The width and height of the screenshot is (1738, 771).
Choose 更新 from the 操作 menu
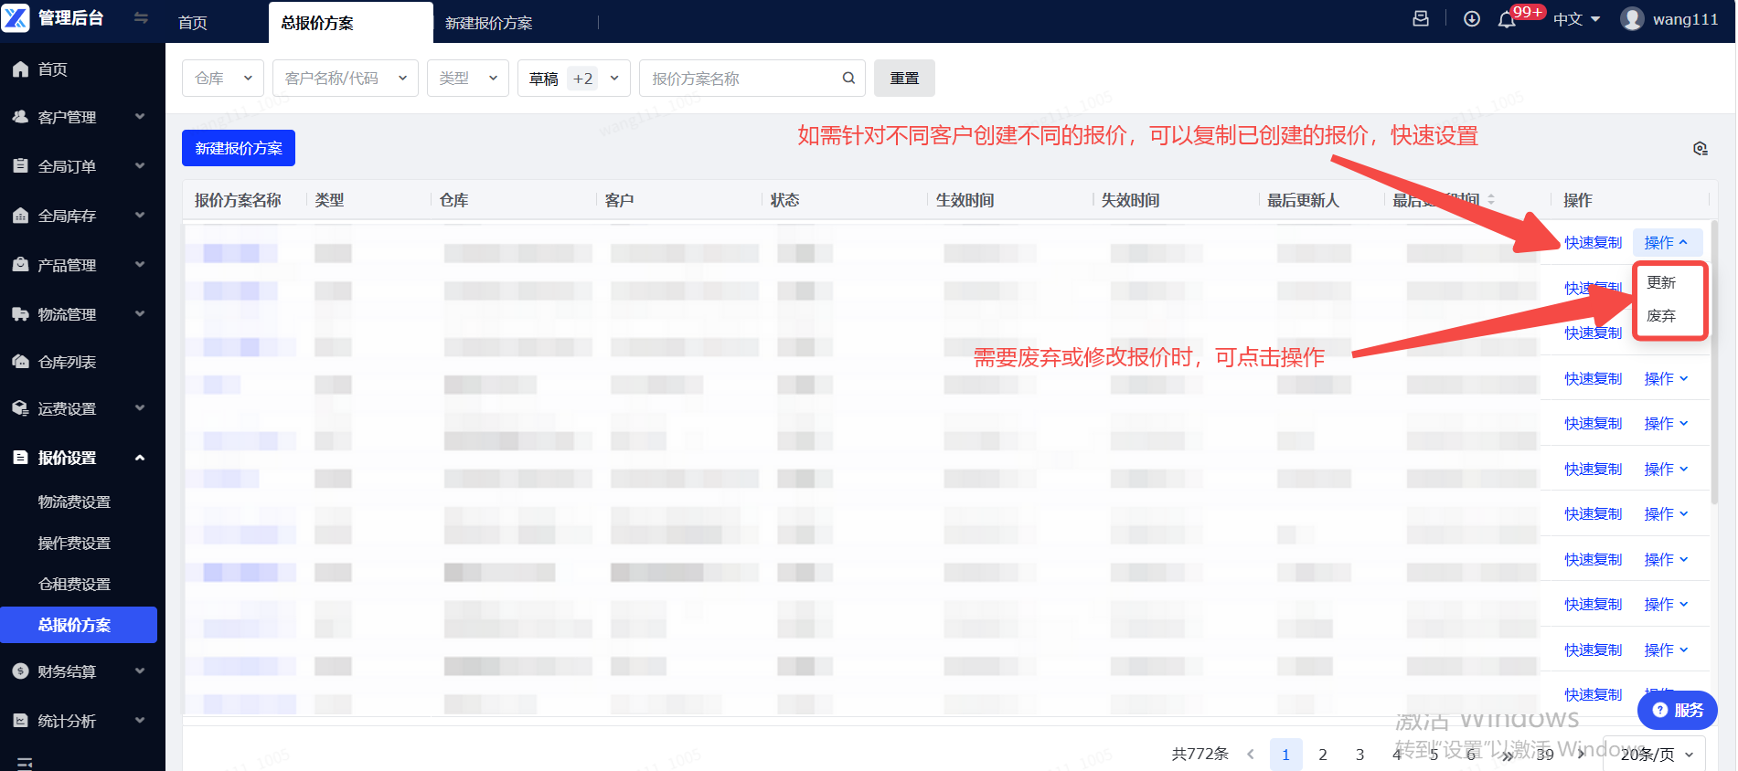click(x=1661, y=283)
